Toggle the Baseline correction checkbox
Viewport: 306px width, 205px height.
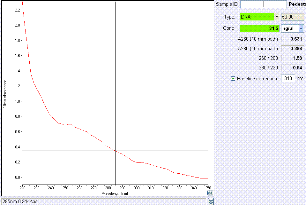pos(233,78)
